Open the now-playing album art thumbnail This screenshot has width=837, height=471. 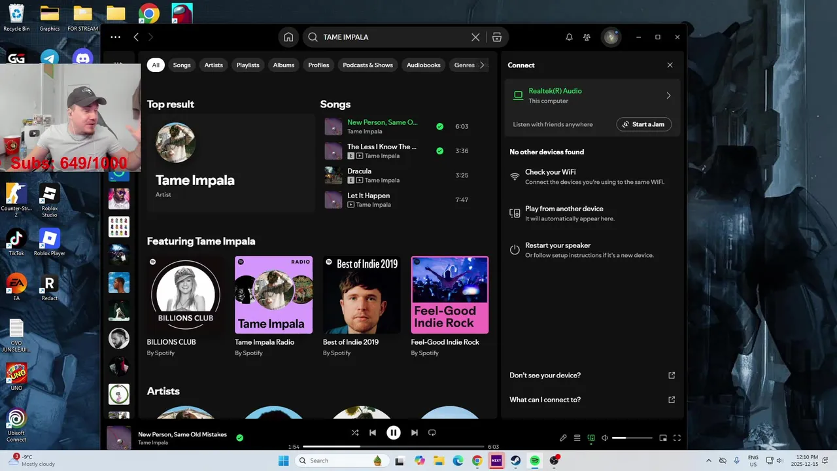pos(119,438)
